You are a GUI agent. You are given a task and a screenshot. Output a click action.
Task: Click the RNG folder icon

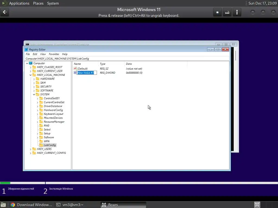click(41, 126)
